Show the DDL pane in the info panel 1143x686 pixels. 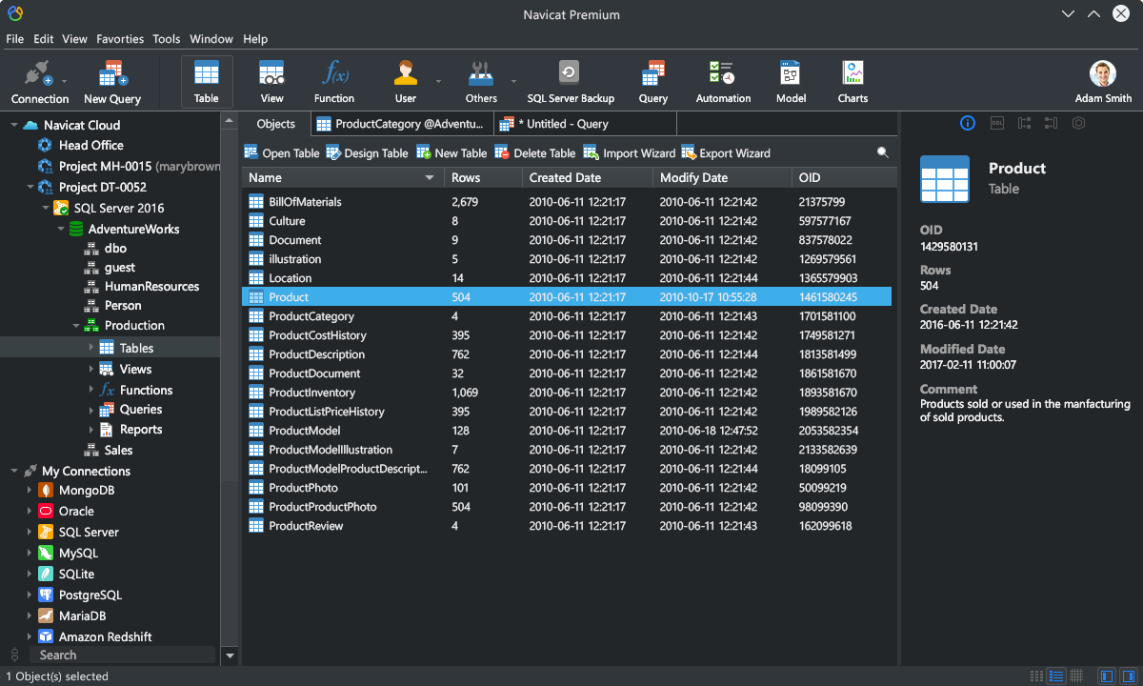point(996,123)
